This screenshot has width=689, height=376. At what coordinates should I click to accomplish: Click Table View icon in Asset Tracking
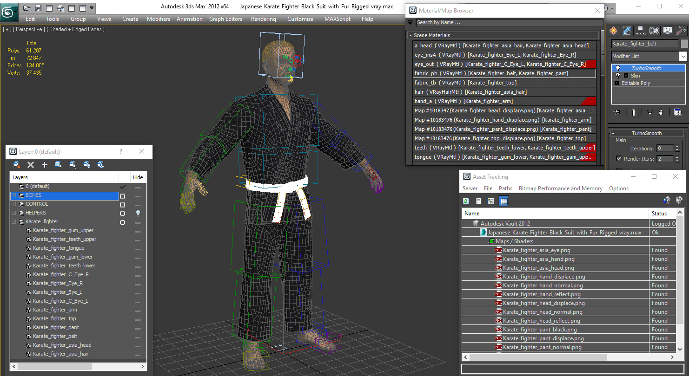tap(504, 201)
